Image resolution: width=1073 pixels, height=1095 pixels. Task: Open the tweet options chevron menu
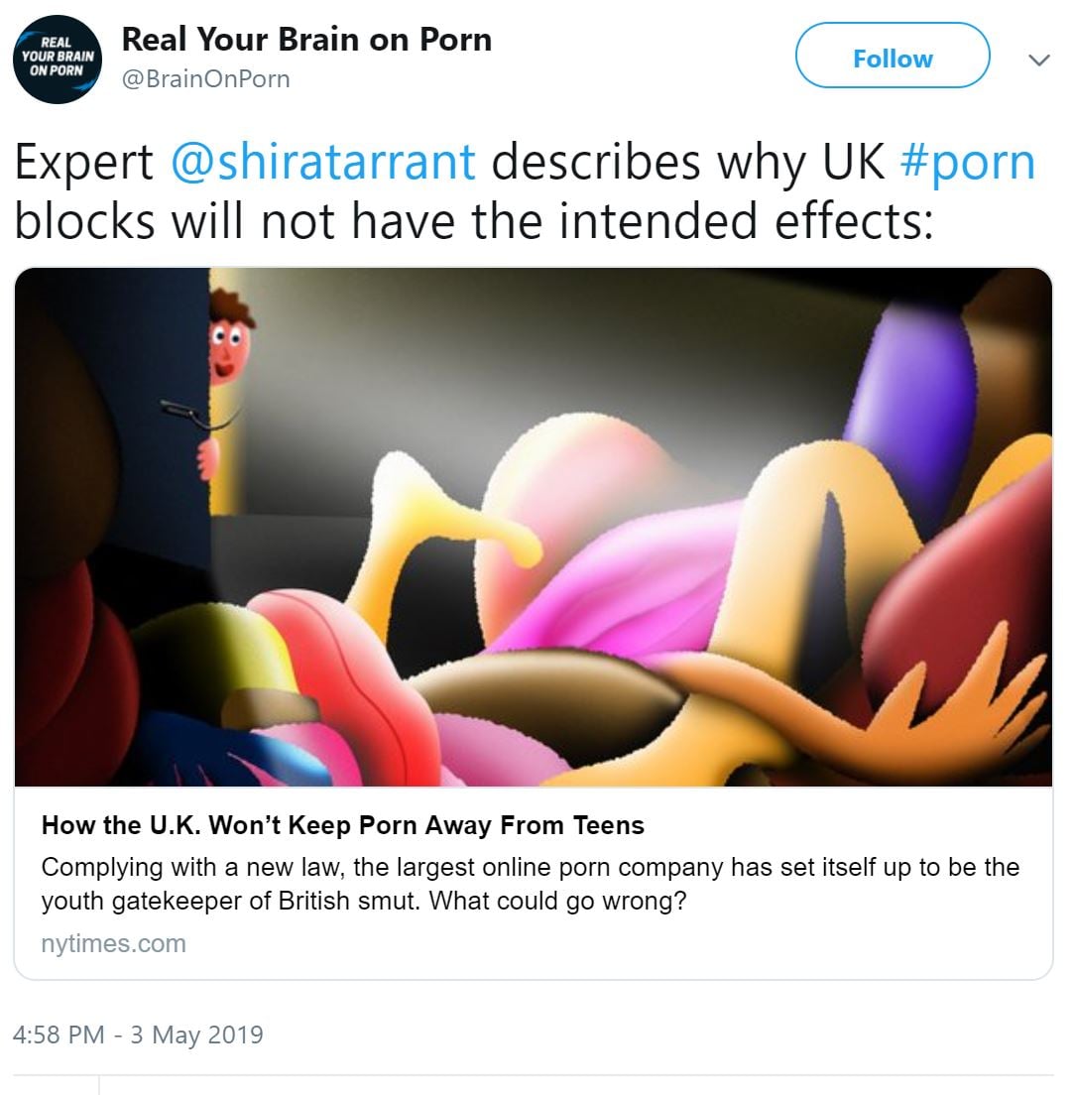1039,60
